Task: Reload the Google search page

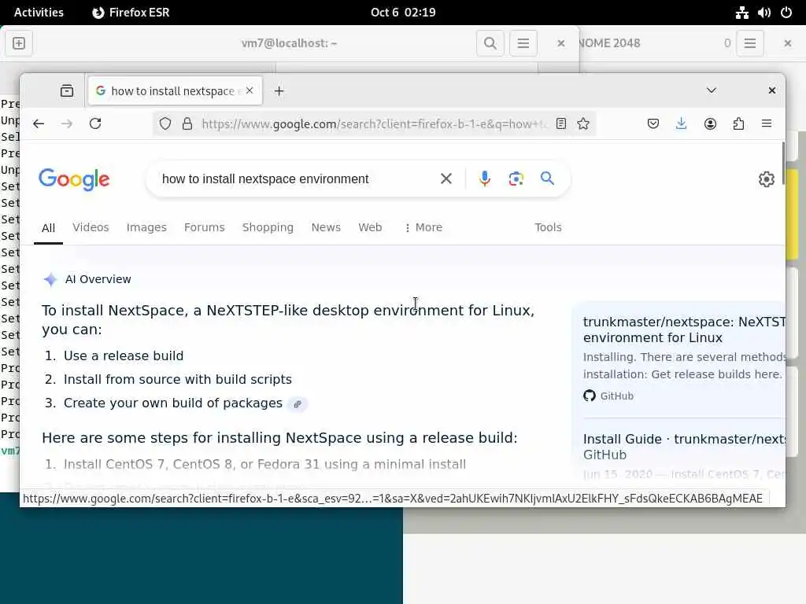Action: (95, 123)
